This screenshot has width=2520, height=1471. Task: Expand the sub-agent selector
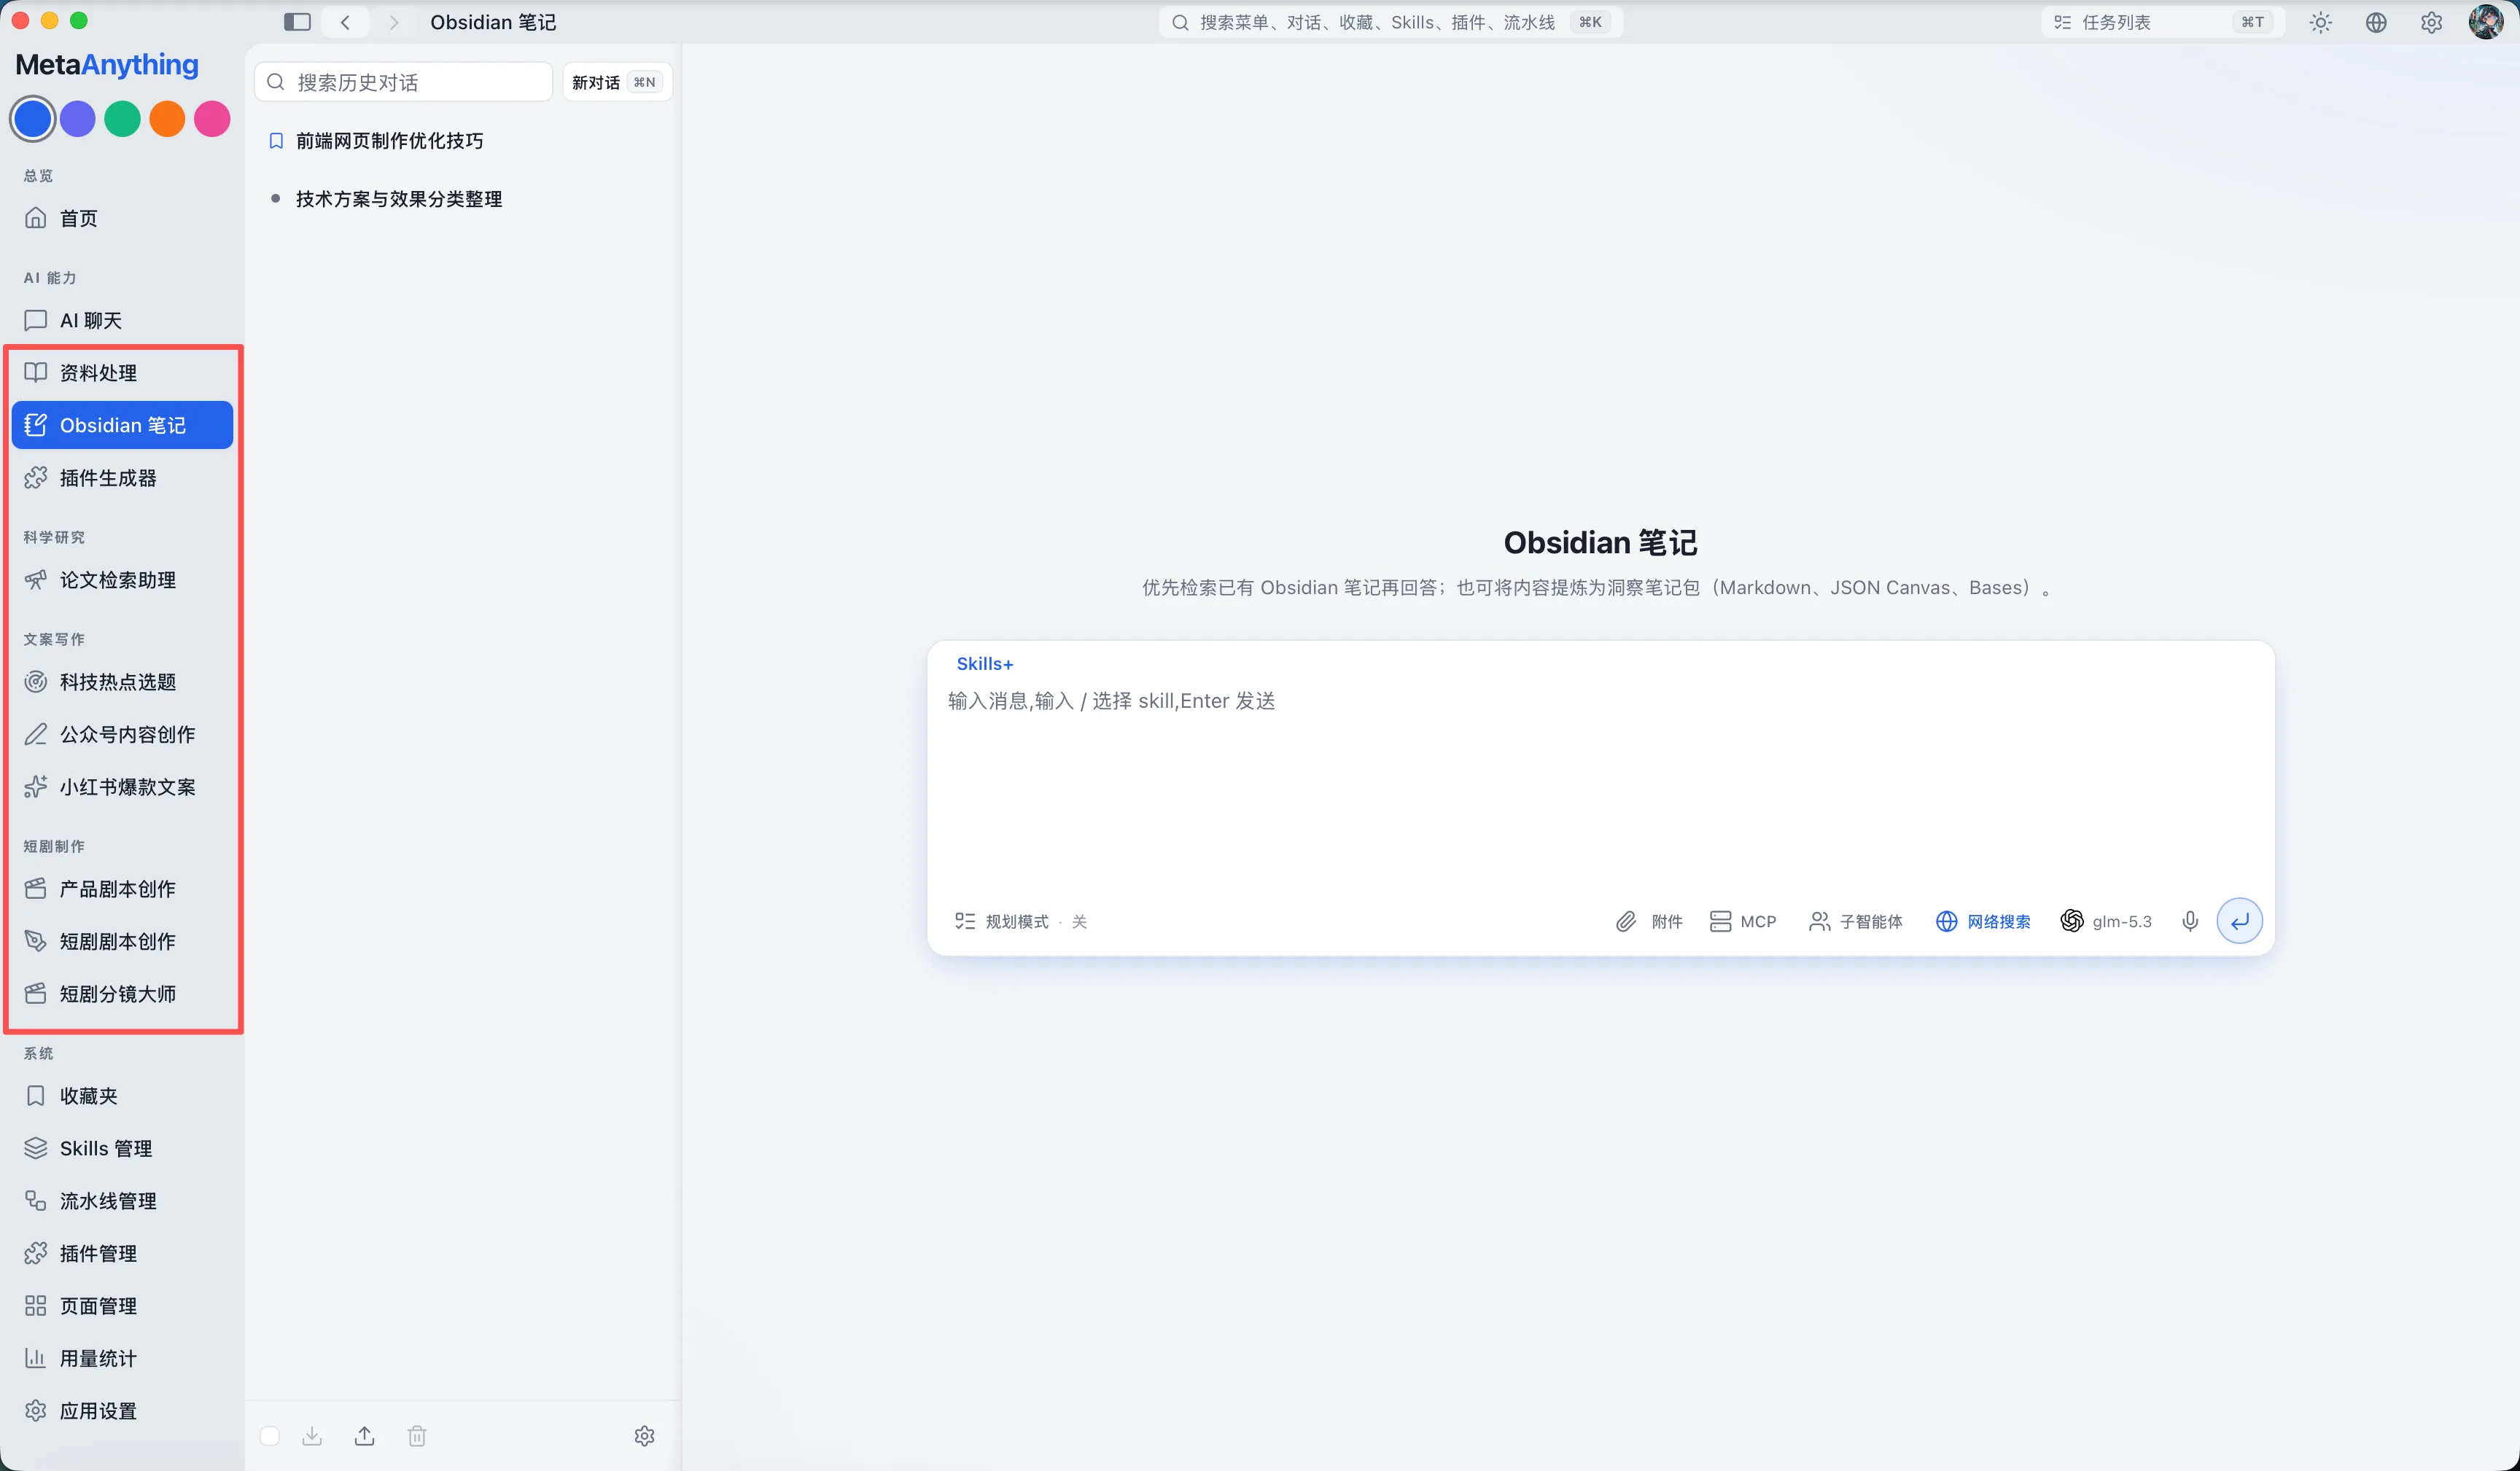pos(1856,921)
